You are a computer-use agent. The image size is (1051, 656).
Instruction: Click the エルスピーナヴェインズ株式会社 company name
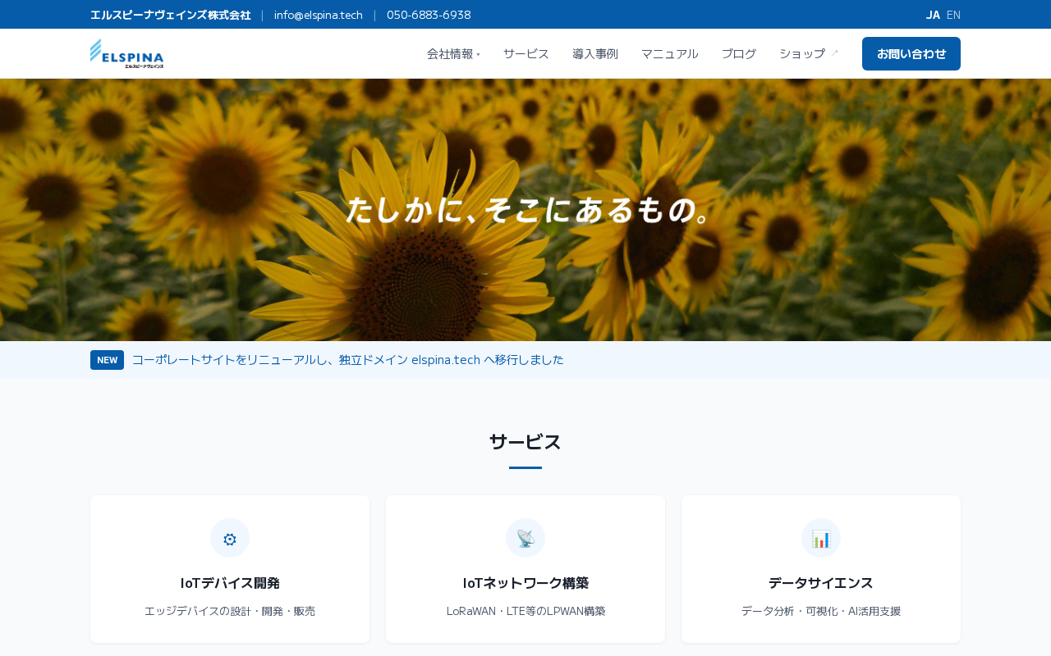171,15
